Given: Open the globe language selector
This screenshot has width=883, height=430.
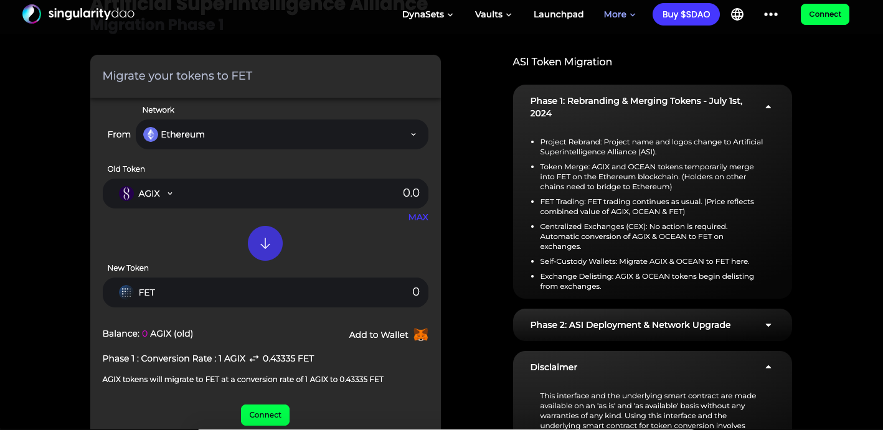Looking at the screenshot, I should point(737,14).
